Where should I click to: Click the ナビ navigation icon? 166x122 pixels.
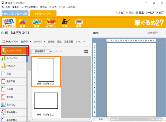coord(119,13)
